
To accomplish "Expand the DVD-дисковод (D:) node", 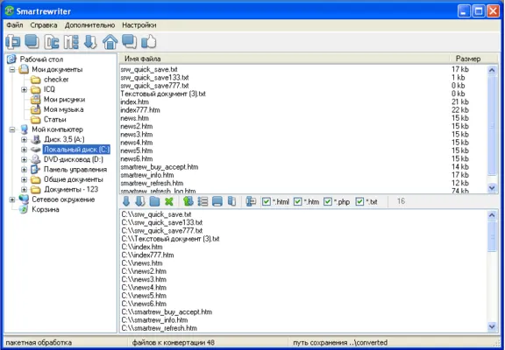I will pos(25,159).
